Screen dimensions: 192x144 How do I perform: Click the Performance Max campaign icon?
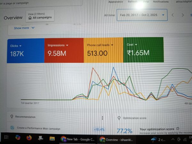[12, 127]
